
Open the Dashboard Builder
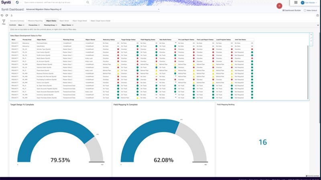click(292, 10)
